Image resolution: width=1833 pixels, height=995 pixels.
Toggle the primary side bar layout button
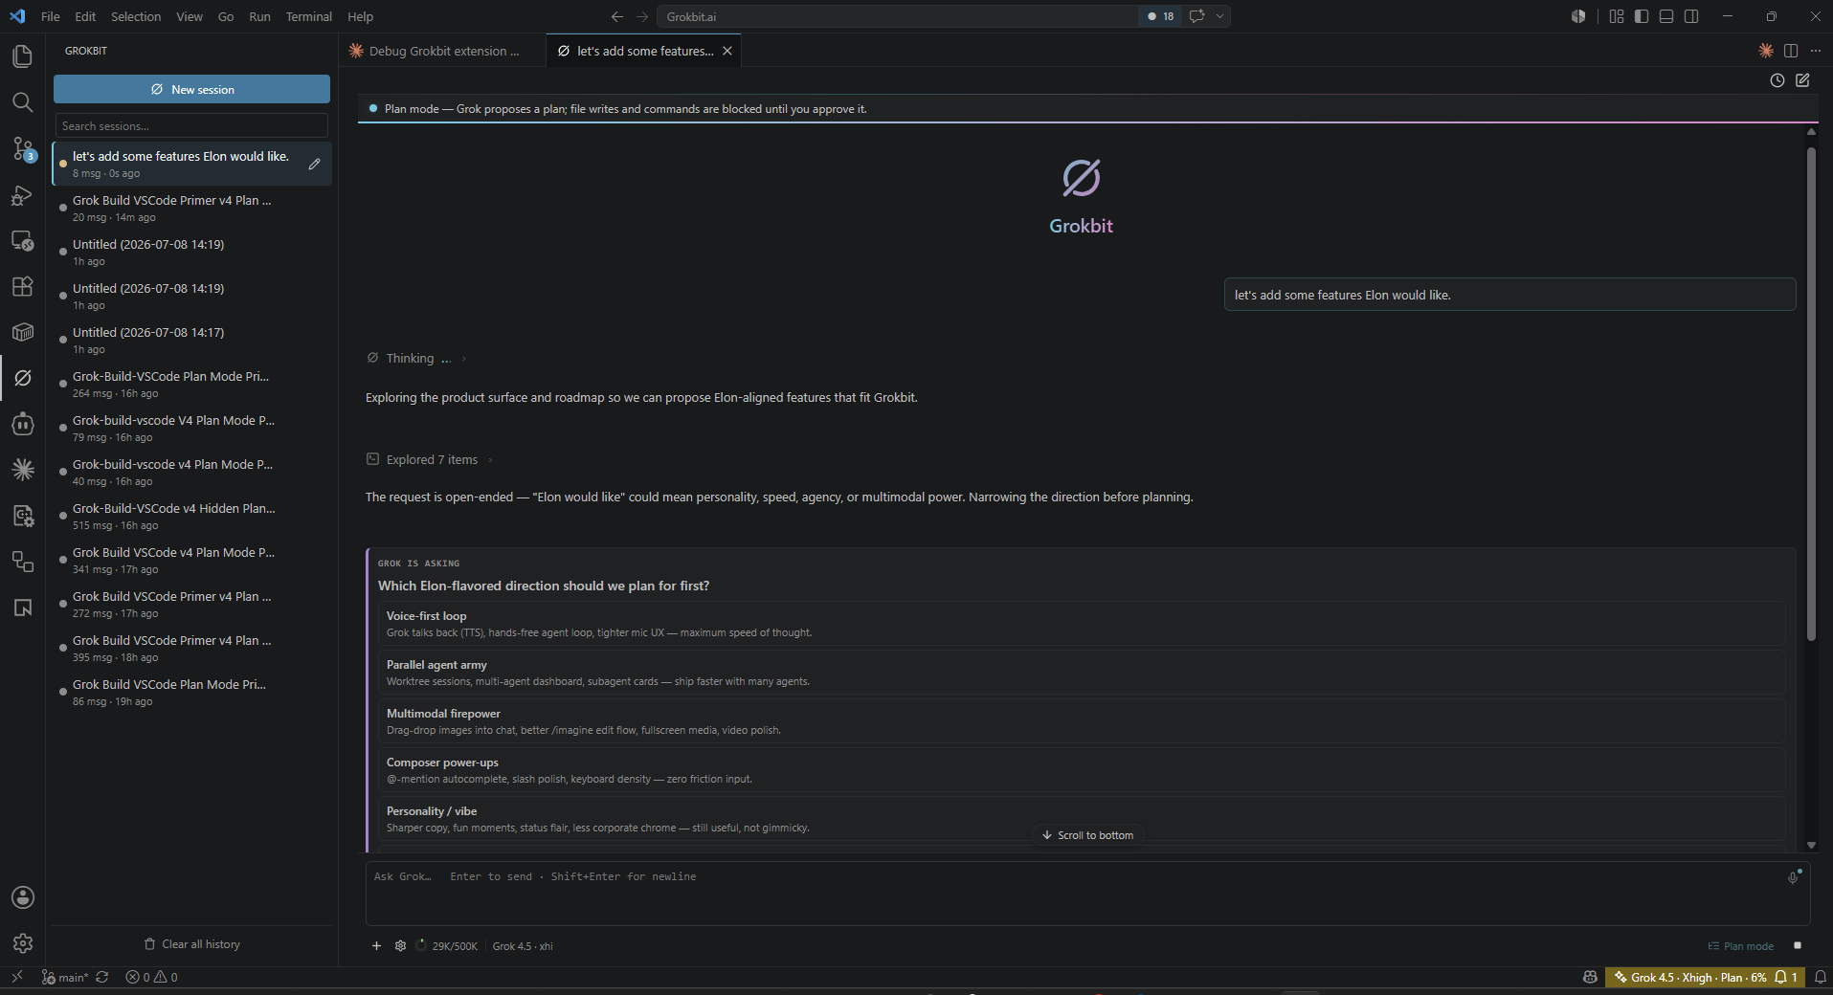[1642, 16]
